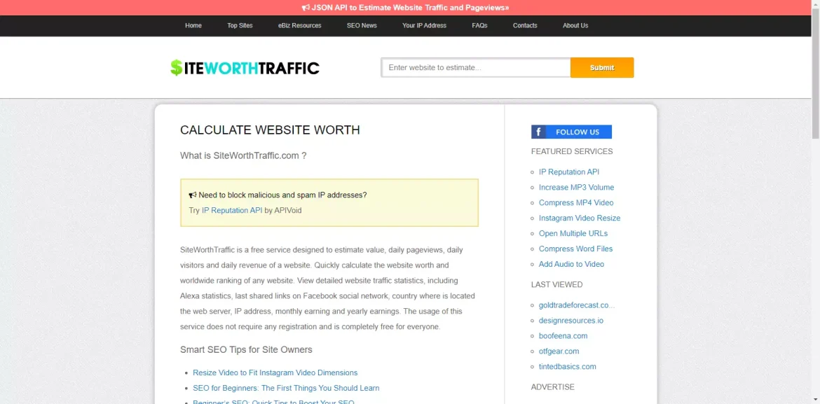Open the JSON API banner link
This screenshot has height=404, width=820.
[x=405, y=7]
